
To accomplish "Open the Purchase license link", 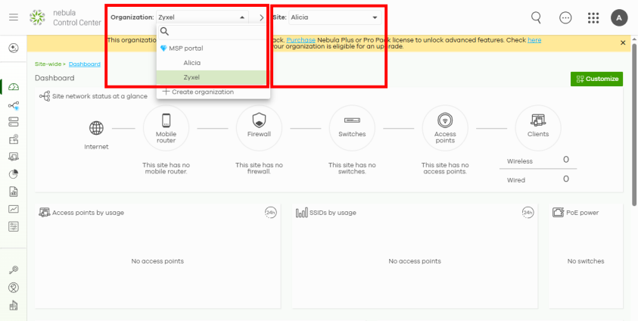I will [x=300, y=40].
